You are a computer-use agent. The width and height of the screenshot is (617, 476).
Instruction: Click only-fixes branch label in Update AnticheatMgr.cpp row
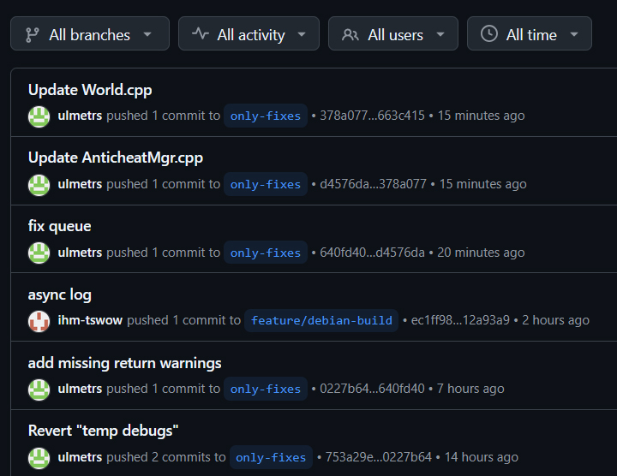click(x=266, y=184)
